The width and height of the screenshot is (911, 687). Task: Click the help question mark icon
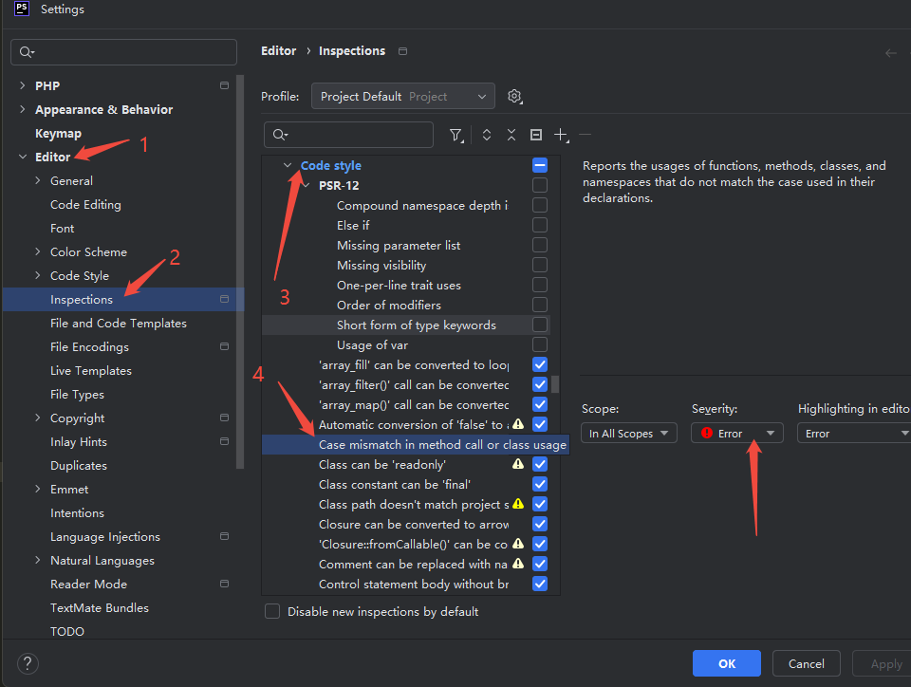(x=28, y=663)
